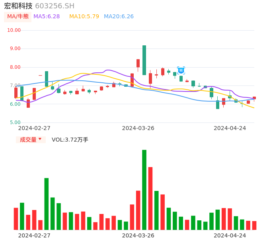Open the 成交量 indicator dropdown

(x=31, y=140)
